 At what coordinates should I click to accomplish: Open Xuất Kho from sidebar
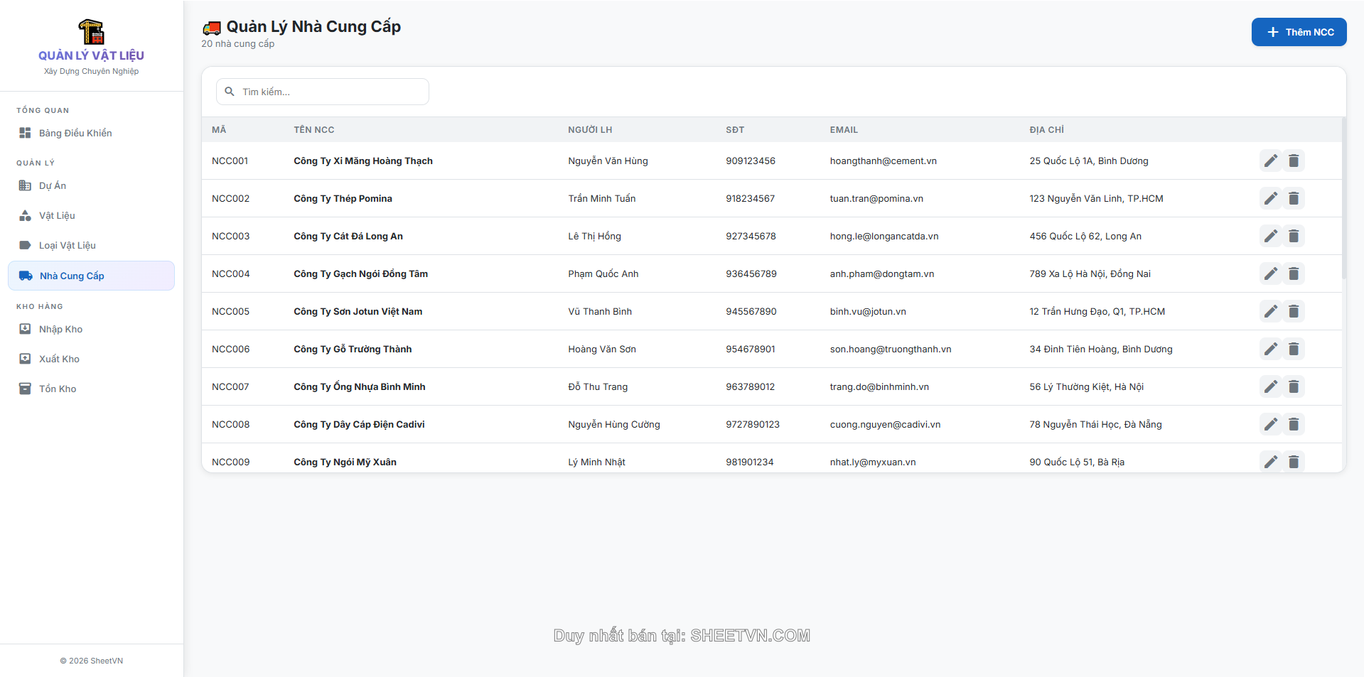click(x=59, y=359)
